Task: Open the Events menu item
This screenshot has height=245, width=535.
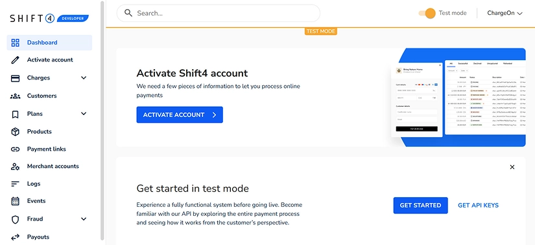Action: [49, 201]
